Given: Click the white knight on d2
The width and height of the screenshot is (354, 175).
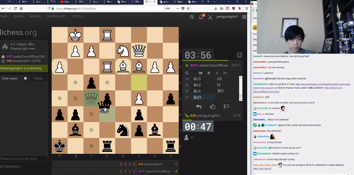Looking at the screenshot, I should (123, 51).
